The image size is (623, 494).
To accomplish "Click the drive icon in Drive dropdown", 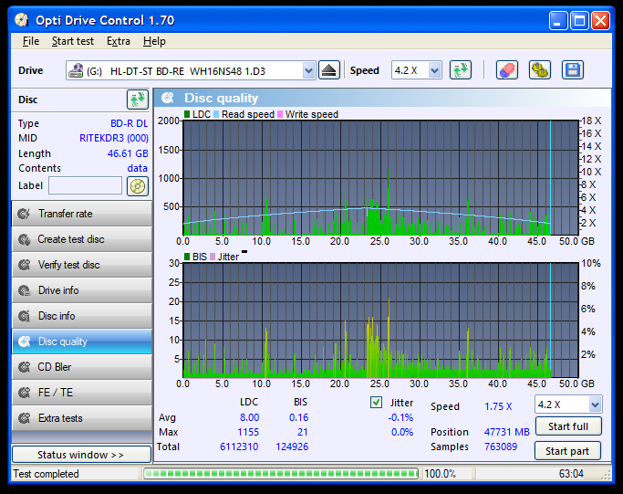I will [x=76, y=71].
